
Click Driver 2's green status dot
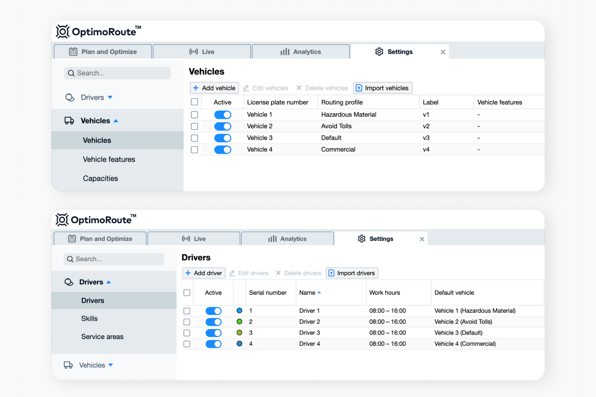[x=240, y=322]
